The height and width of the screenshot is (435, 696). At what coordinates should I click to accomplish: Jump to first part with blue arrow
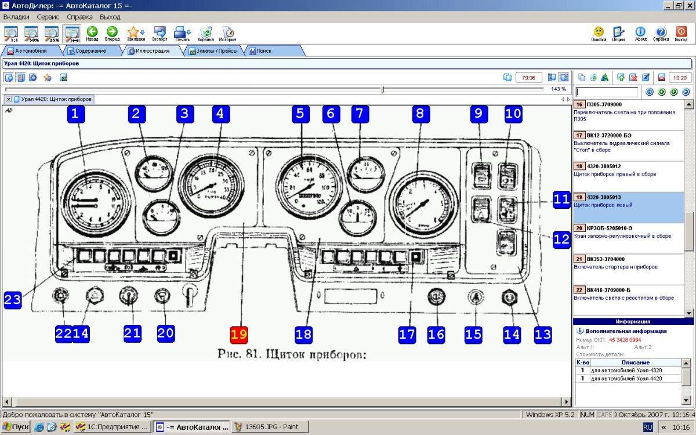pyautogui.click(x=649, y=92)
